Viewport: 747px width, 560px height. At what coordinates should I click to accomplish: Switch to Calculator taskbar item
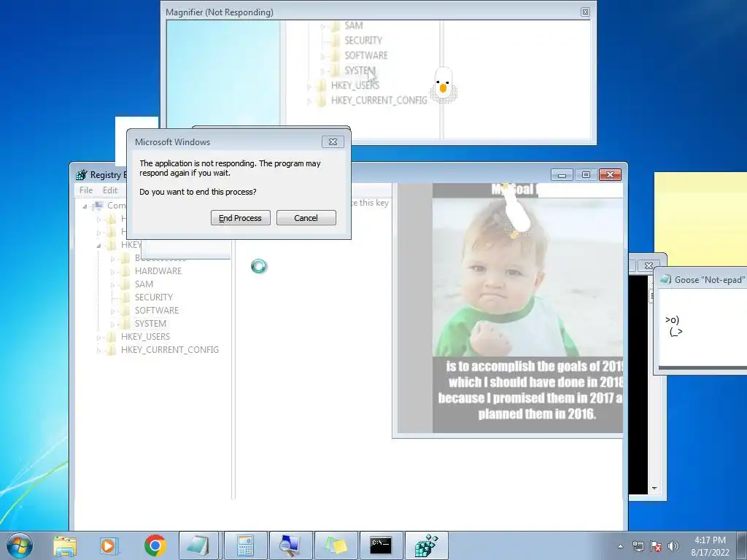pos(245,545)
